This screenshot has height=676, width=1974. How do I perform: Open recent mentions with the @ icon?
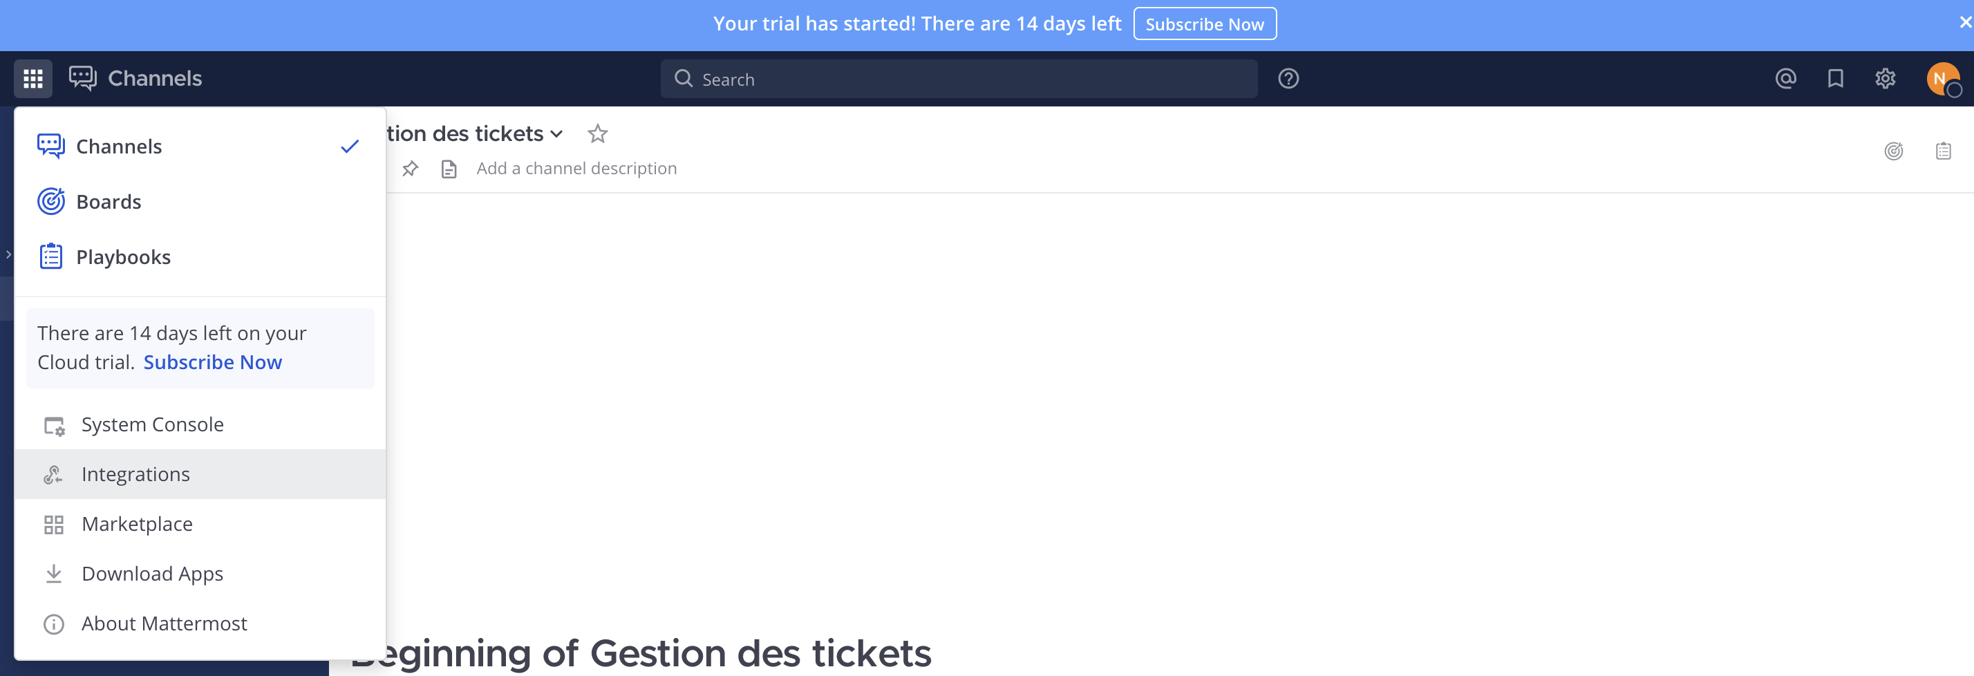[x=1785, y=78]
